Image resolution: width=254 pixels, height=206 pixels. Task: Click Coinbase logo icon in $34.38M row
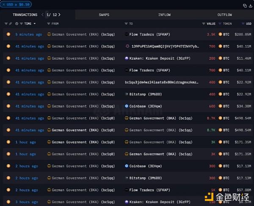pos(127,106)
